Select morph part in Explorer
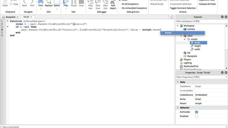This screenshot has width=228, height=128. pos(194,39)
